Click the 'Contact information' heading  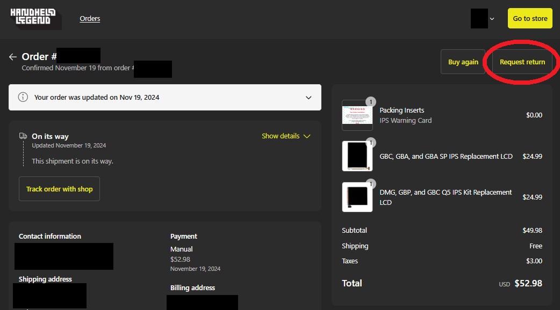tap(50, 236)
